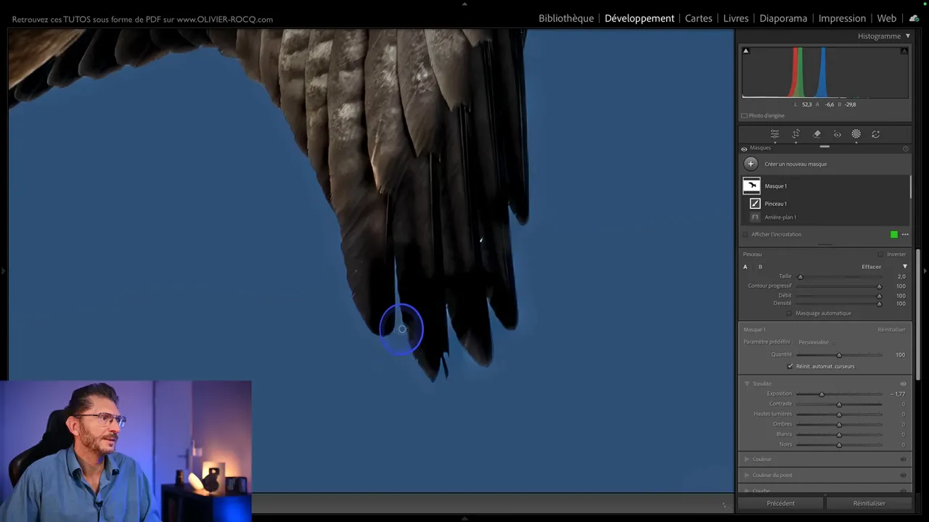Click the Précédent button
929x522 pixels.
(780, 503)
